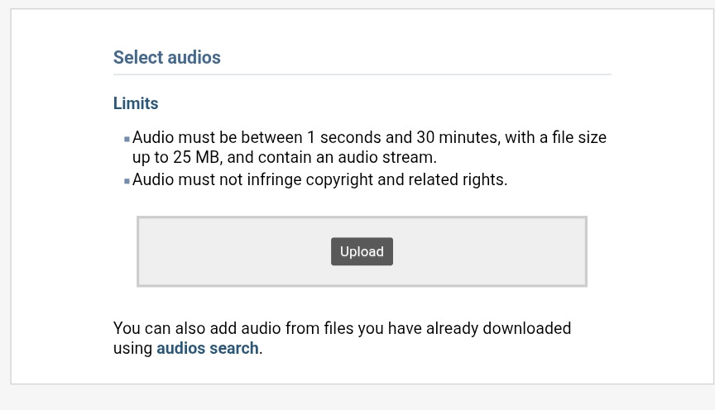Viewport: 715px width, 410px height.
Task: Click the 'contain an audio stream' text
Action: point(347,157)
